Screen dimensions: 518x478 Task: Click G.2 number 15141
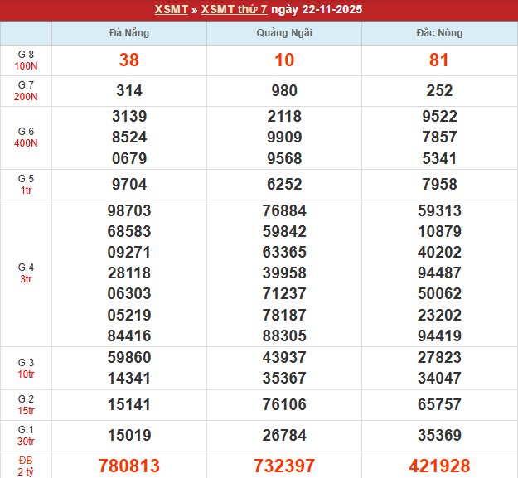[x=129, y=405]
